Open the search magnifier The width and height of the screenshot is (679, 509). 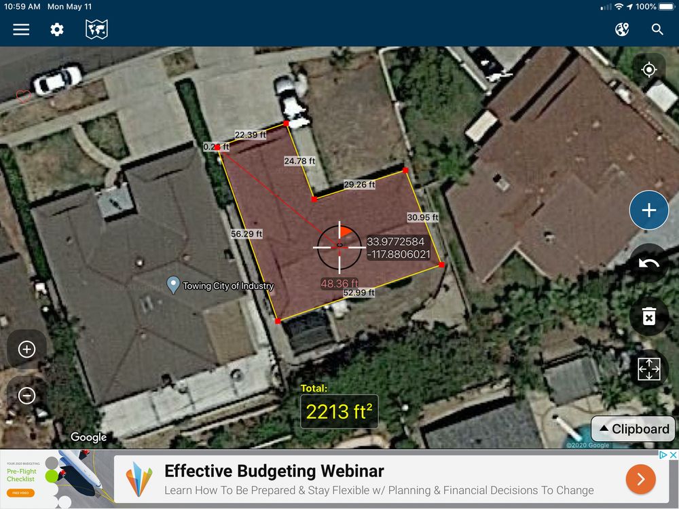[x=657, y=29]
